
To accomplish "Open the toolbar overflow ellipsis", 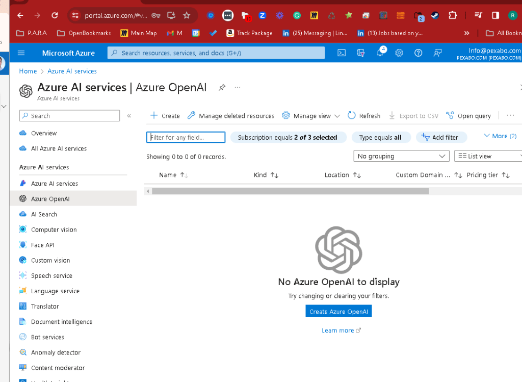I will click(x=510, y=116).
